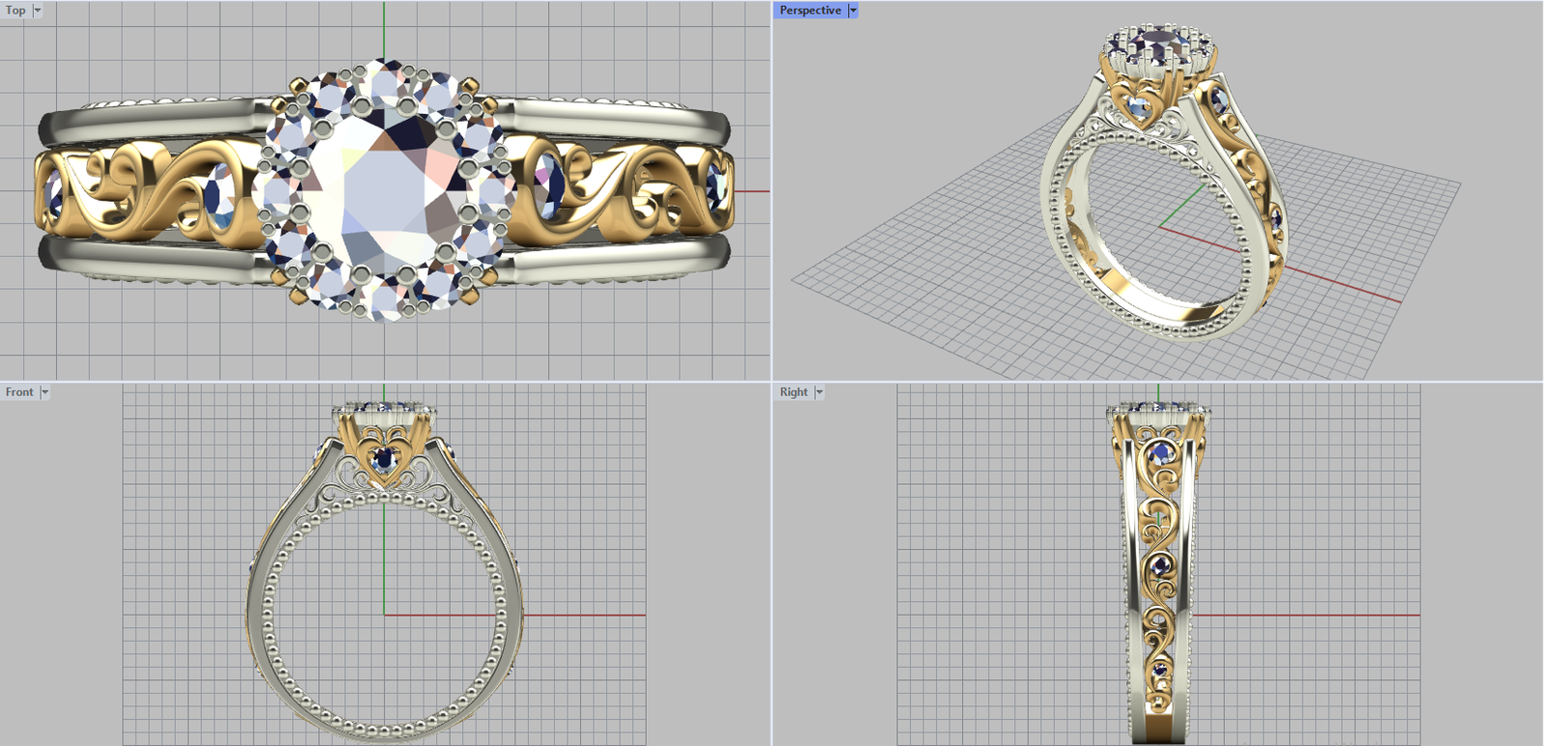Select the large center diamond in Top view

[382, 190]
